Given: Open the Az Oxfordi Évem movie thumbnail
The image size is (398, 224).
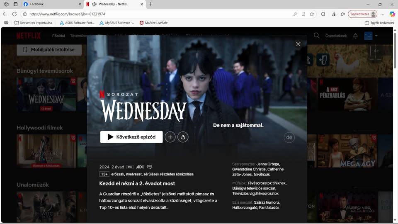Looking at the screenshot, I should (46, 151).
